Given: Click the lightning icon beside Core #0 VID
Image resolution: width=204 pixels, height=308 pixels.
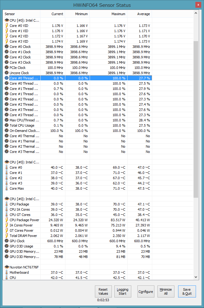Looking at the screenshot, I should click(7, 26).
